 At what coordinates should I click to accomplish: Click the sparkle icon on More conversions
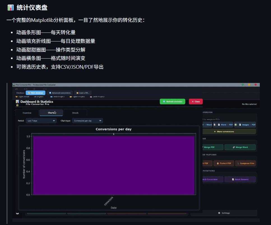pos(215,131)
